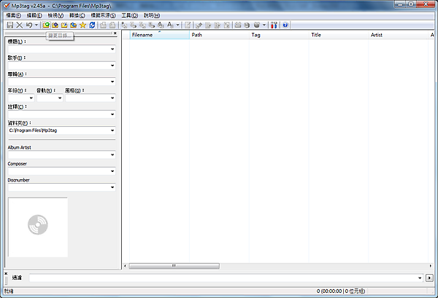Viewport: 438px width, 298px height.
Task: Click the Tag to Filename converter icon
Action: [124, 25]
